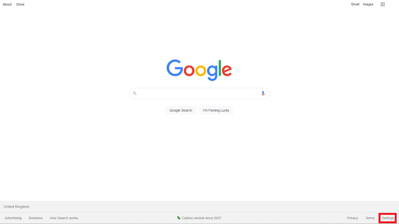
Task: Open the Advertising footer link
Action: pos(13,218)
